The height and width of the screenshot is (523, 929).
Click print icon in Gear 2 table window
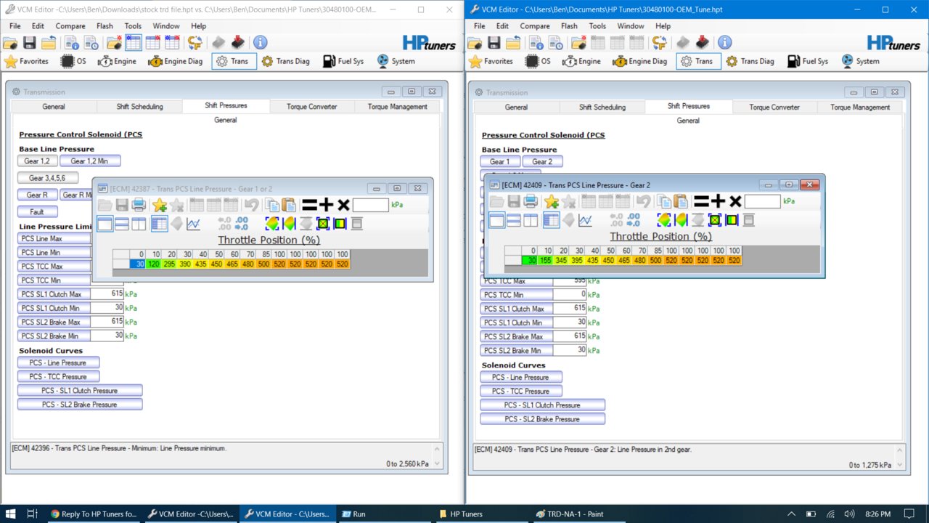[531, 201]
